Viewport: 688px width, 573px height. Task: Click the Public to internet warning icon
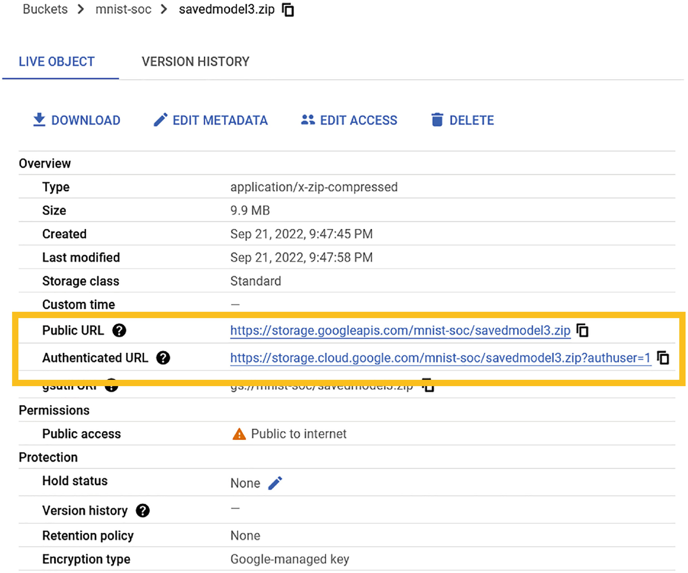(239, 434)
